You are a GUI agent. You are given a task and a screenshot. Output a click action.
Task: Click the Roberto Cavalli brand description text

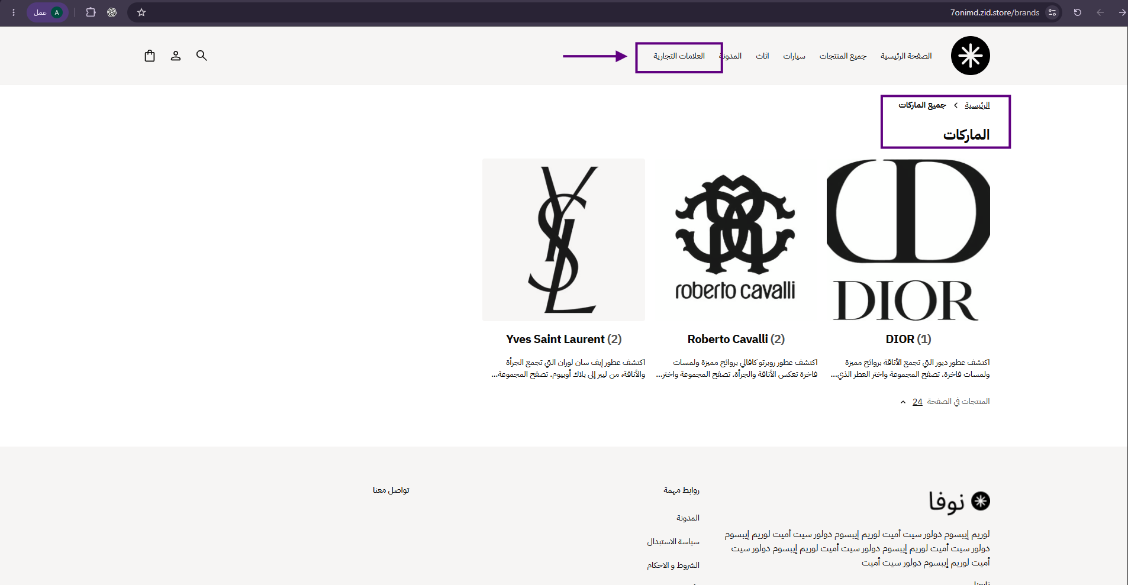click(737, 368)
